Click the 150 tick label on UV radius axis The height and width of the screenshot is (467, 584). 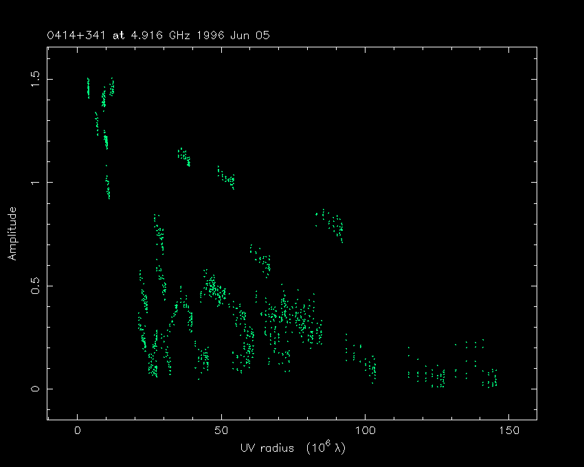(508, 431)
